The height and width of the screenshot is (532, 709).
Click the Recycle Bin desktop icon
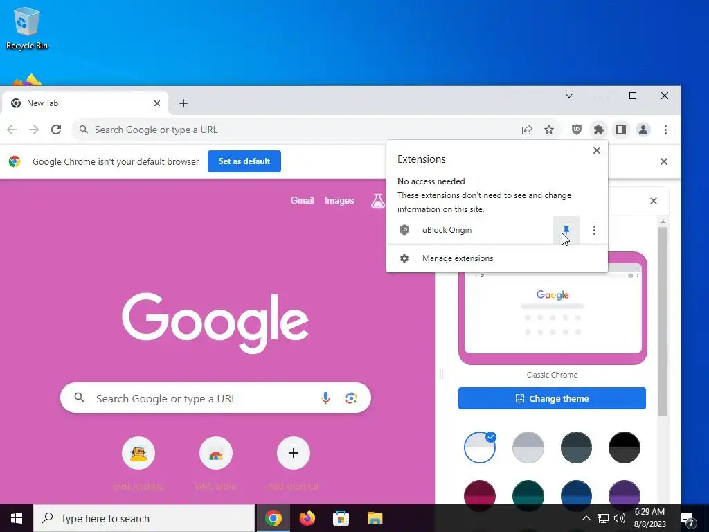(27, 28)
